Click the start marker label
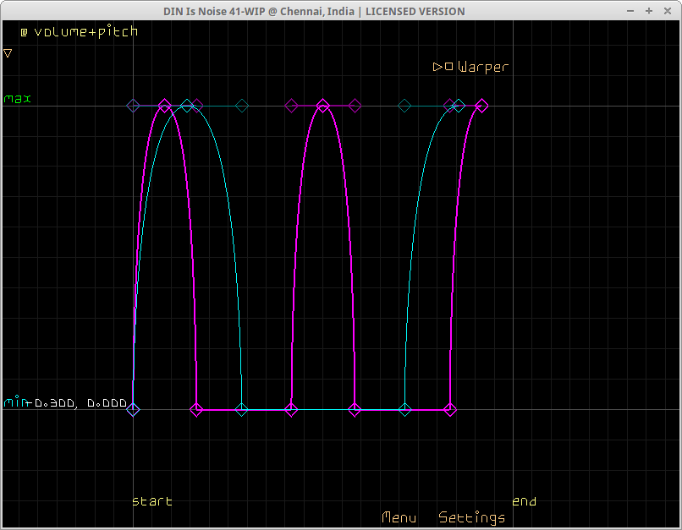 pos(152,501)
